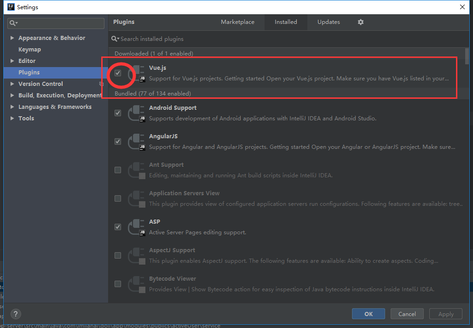Uncheck the Android Support plugin
Viewport: 473px width, 328px height.
point(118,113)
